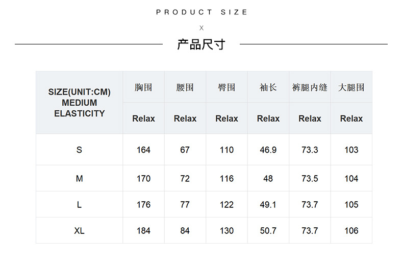Click the 122 hip value for size L
This screenshot has height=264, width=403.
pos(226,204)
